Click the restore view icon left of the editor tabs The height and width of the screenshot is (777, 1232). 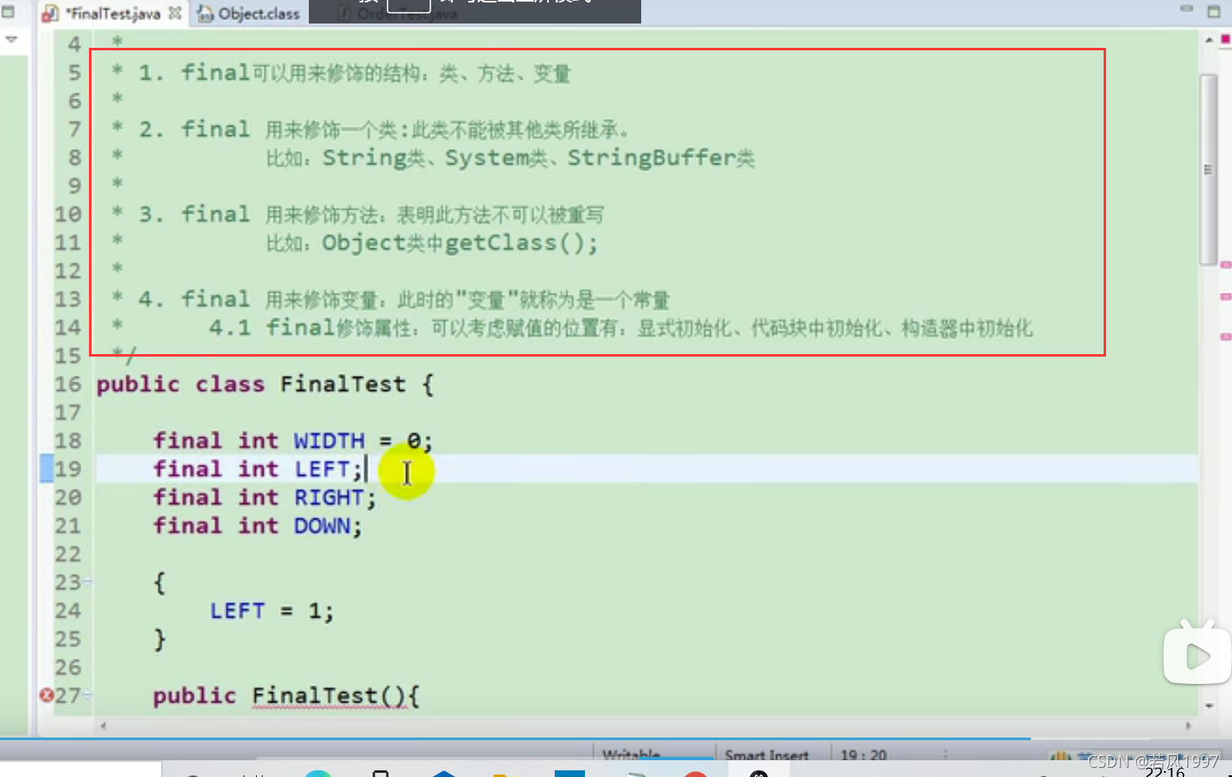(8, 12)
